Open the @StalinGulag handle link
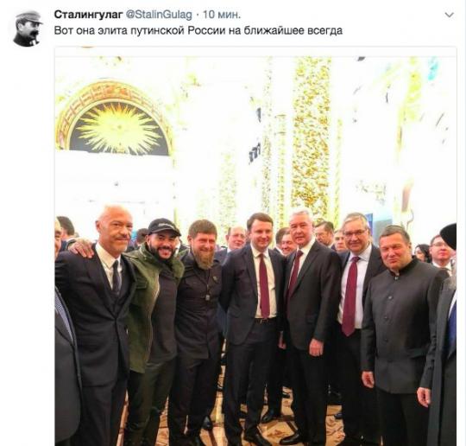 [159, 15]
